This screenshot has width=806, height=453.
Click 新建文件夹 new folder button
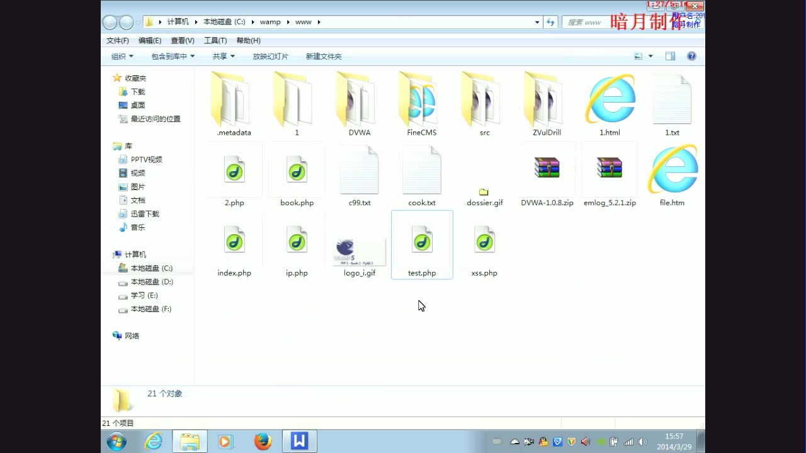[x=324, y=56]
